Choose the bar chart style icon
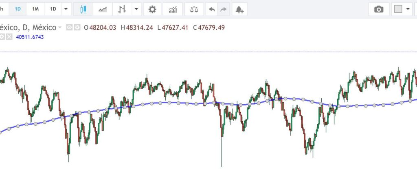This screenshot has width=417, height=172. [x=122, y=9]
